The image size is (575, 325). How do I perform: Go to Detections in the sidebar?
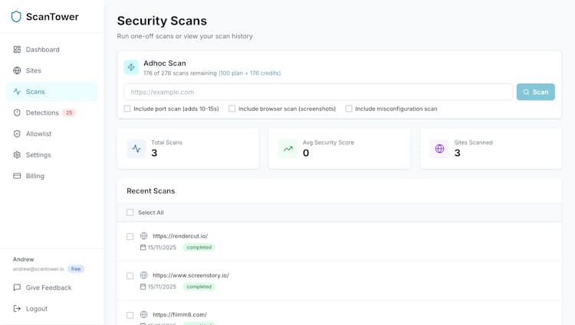[x=42, y=112]
